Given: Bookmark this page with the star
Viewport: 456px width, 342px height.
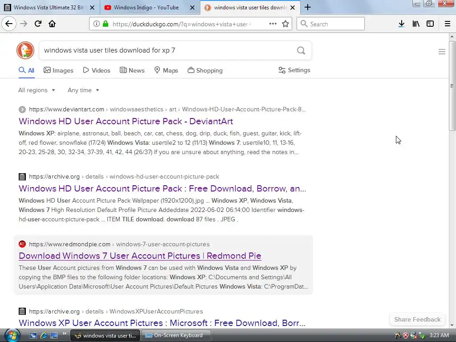Looking at the screenshot, I should click(285, 24).
